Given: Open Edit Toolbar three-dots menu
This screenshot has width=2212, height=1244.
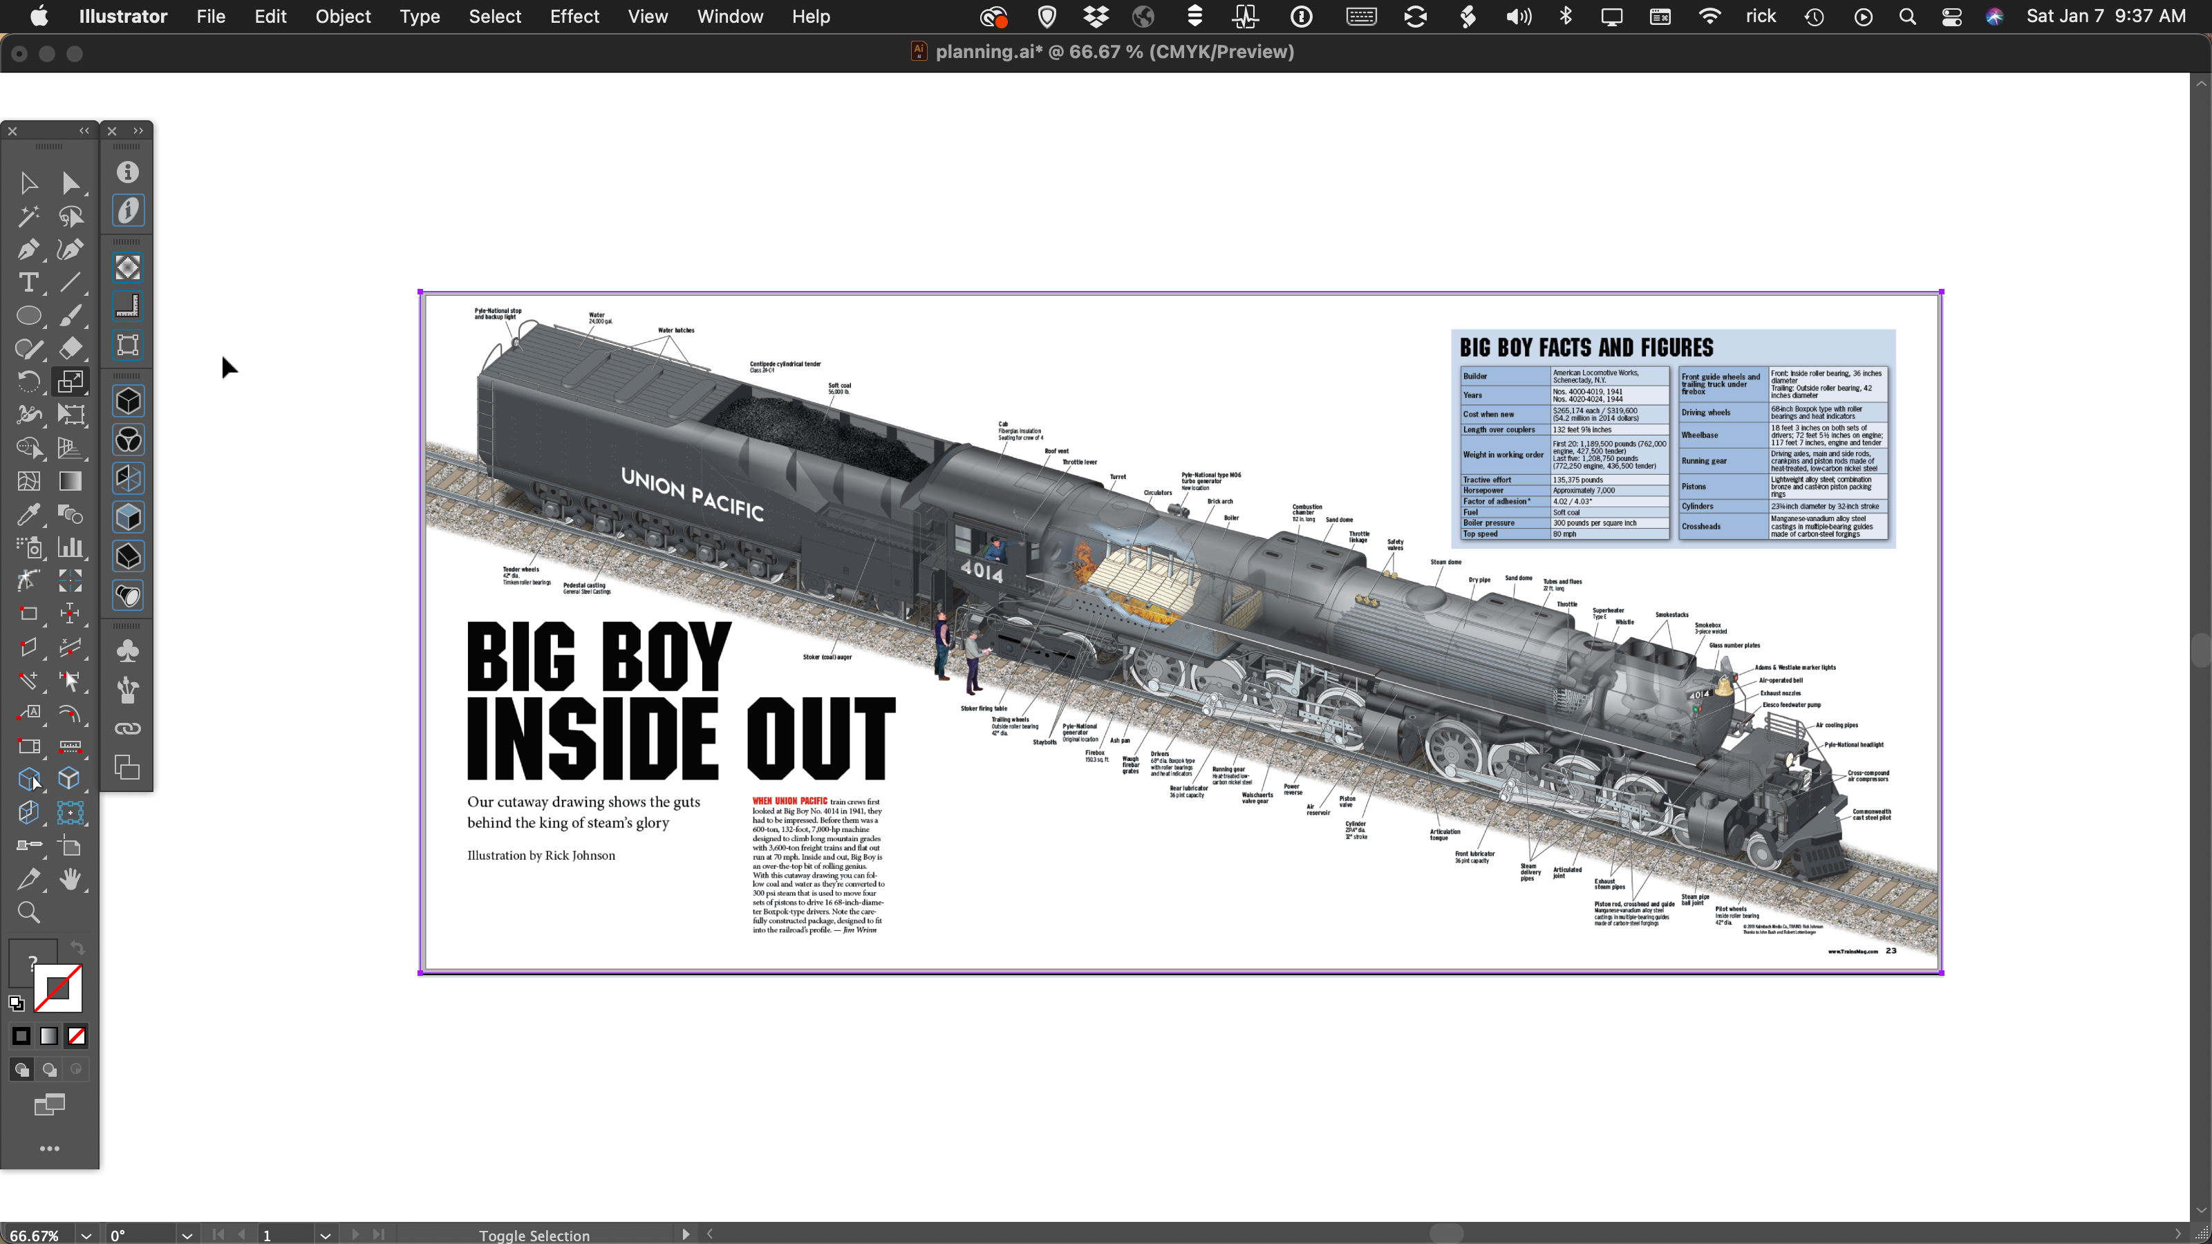Looking at the screenshot, I should click(49, 1148).
